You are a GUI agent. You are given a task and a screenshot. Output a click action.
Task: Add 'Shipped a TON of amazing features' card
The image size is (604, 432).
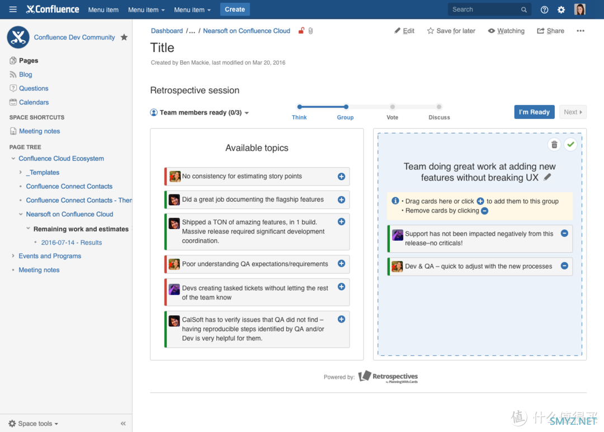tap(341, 222)
